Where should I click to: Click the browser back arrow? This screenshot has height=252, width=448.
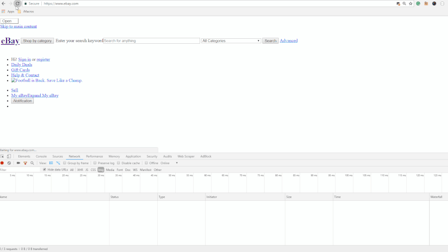click(x=3, y=3)
